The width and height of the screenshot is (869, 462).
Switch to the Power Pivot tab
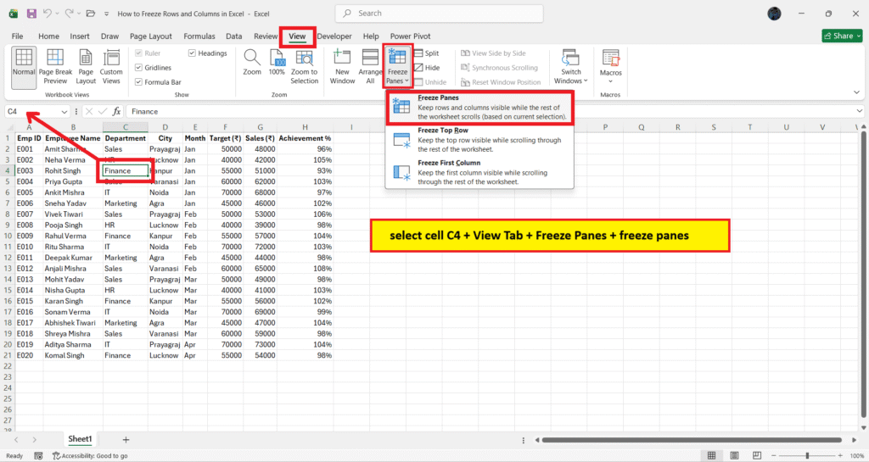click(410, 36)
